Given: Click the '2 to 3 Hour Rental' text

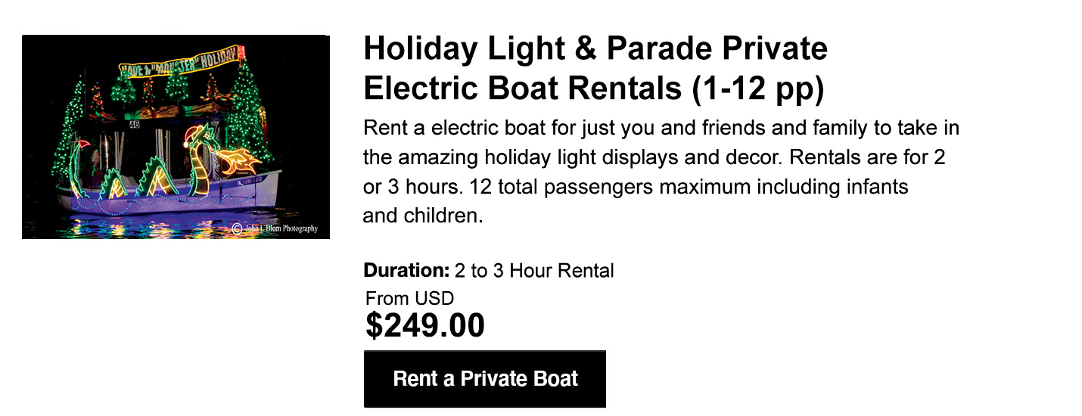Looking at the screenshot, I should 534,270.
